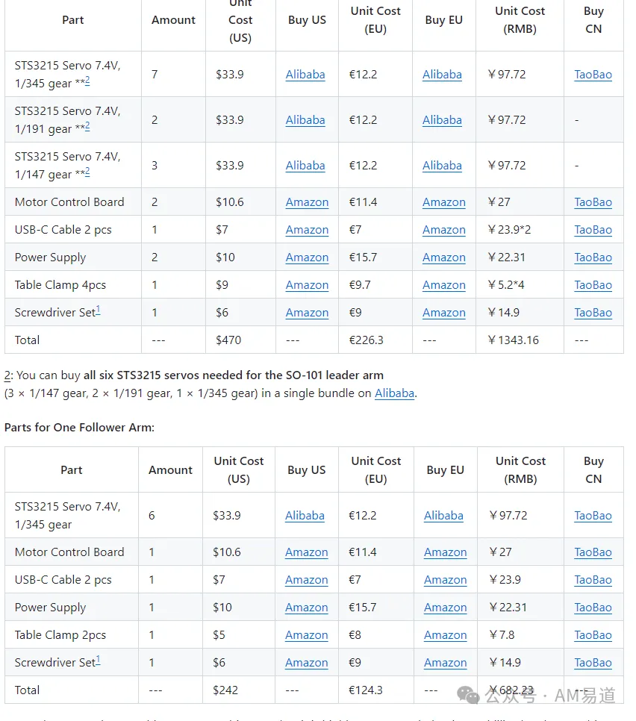The image size is (636, 721).
Task: Click Amazon US link for bottom Screwdriver Set
Action: pyautogui.click(x=306, y=663)
